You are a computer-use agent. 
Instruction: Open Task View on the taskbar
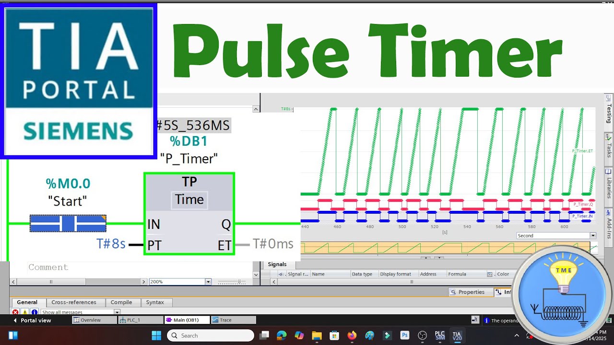(264, 335)
